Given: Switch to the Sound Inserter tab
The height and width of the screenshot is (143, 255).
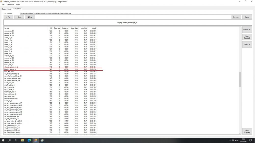Looking at the screenshot, I should click(7, 9).
